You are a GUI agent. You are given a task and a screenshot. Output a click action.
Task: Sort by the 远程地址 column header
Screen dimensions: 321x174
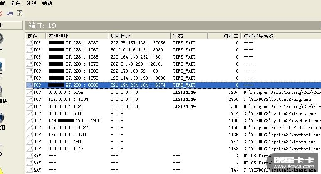point(139,36)
